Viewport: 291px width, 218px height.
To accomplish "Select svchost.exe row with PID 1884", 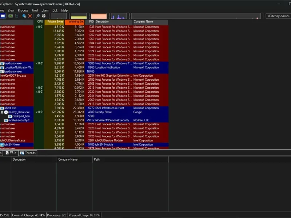I will tap(84, 43).
